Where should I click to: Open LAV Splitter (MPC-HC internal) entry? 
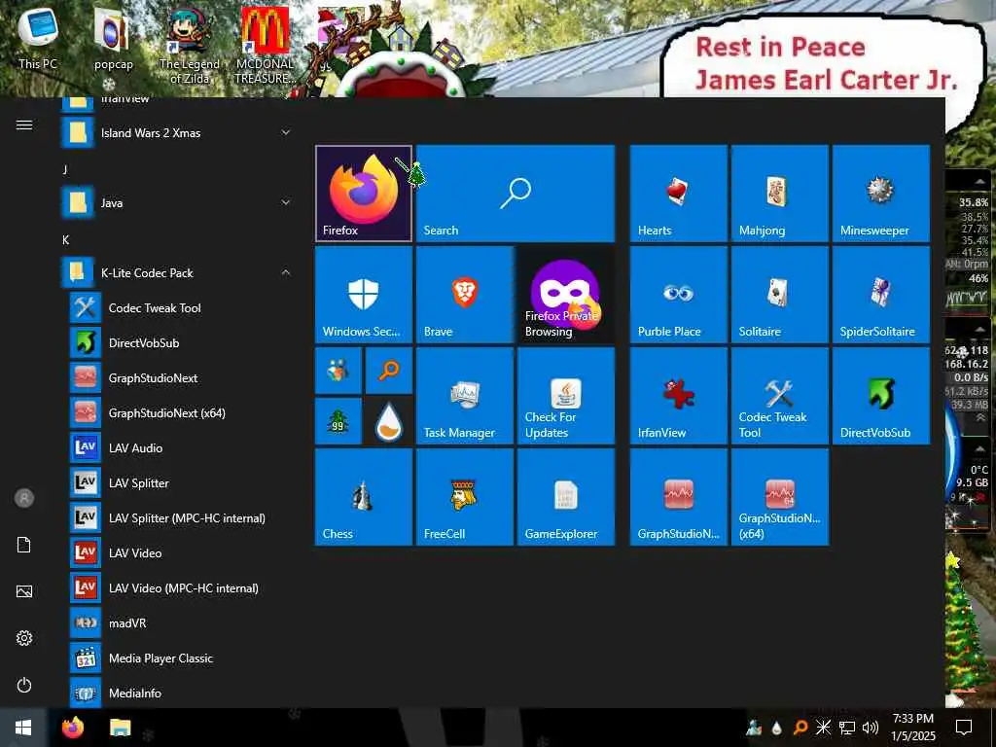[180, 518]
